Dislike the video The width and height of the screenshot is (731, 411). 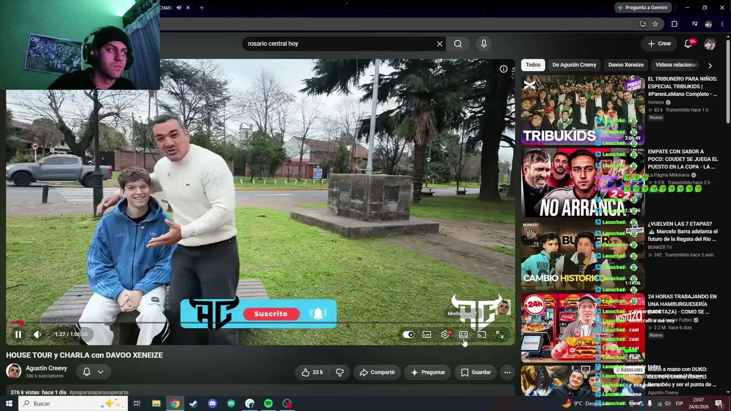pos(340,372)
